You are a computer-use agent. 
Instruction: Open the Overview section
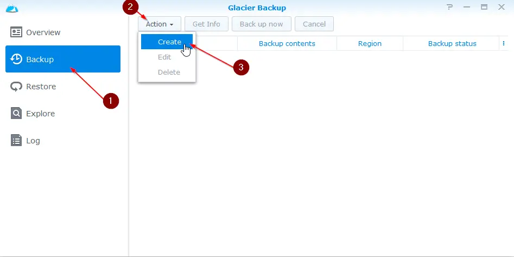coord(63,32)
